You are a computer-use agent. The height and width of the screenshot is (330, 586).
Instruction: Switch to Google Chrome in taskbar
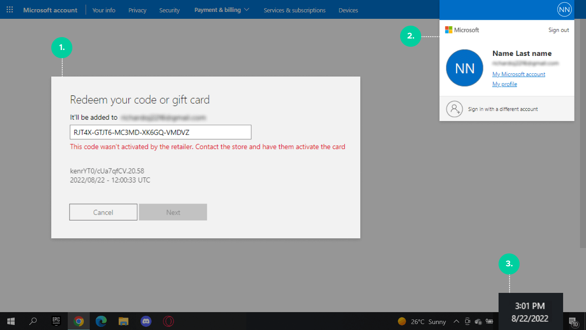click(x=79, y=321)
